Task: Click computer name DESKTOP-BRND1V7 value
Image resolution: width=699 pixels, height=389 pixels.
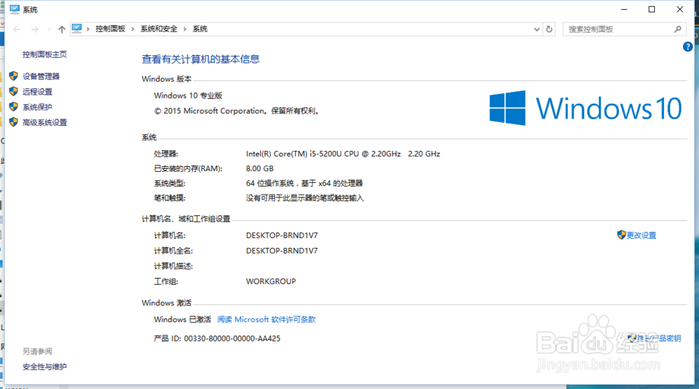Action: [x=282, y=235]
